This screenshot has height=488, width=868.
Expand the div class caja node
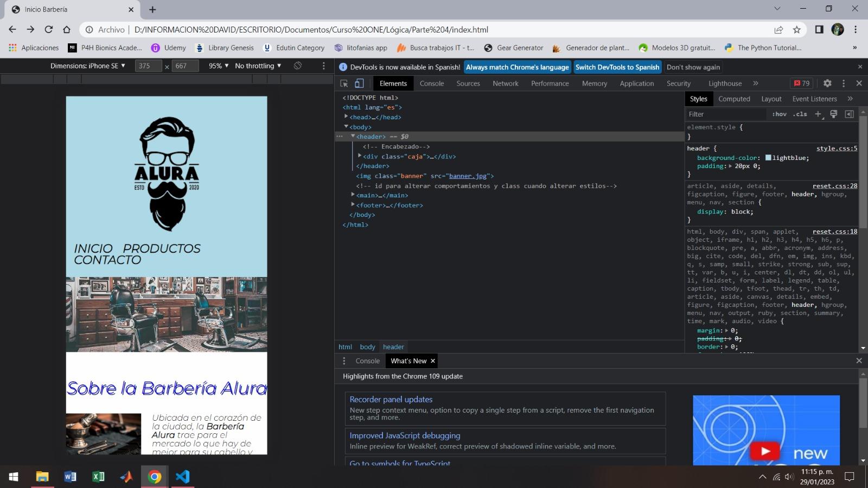pyautogui.click(x=360, y=156)
